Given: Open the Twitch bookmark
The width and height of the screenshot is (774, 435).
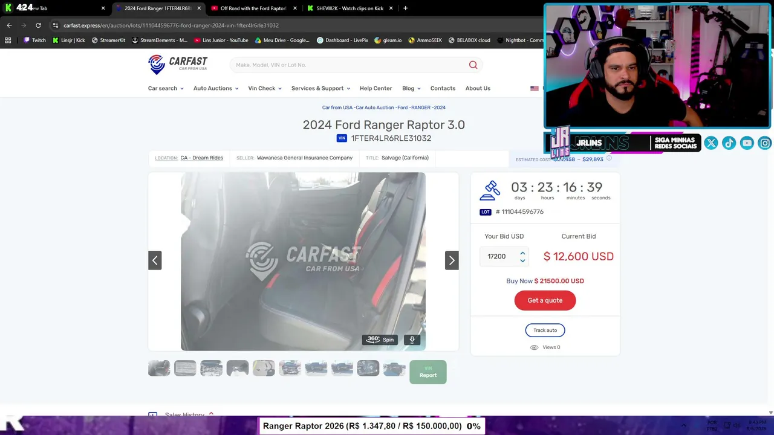Looking at the screenshot, I should tap(34, 40).
